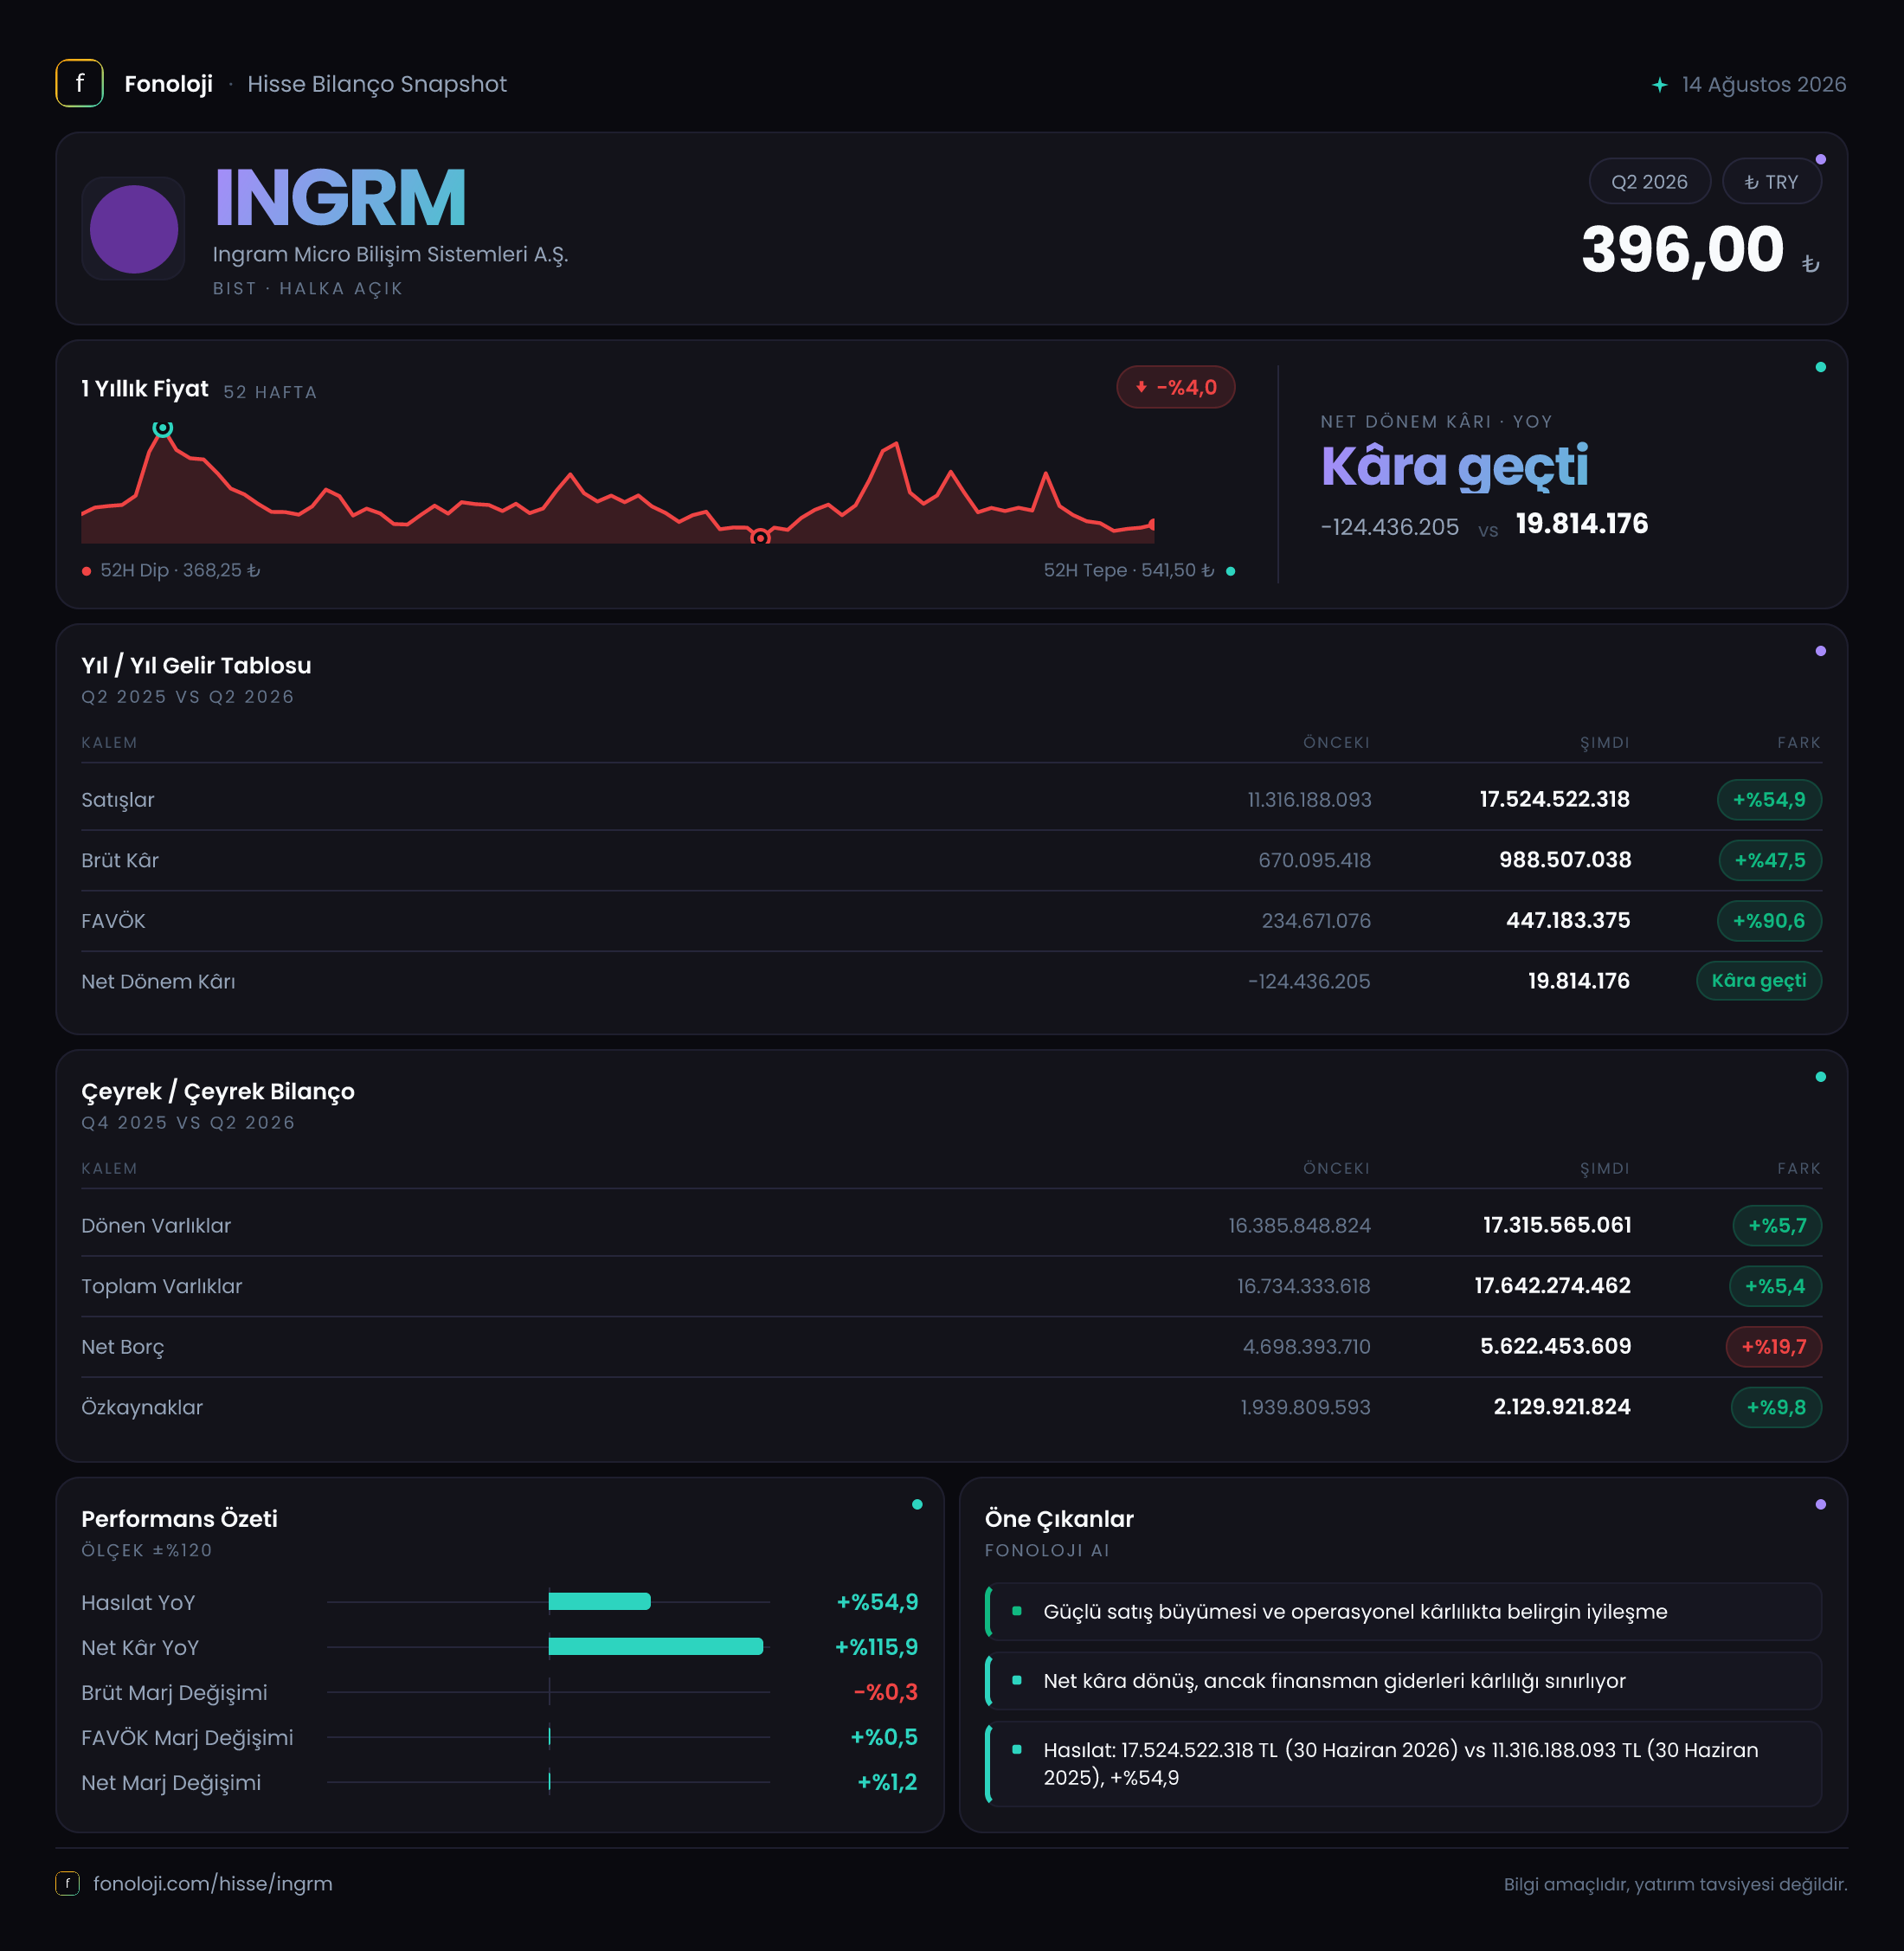The width and height of the screenshot is (1904, 1951).
Task: Click the Net kâra dönüş highlight card
Action: tap(1403, 1681)
